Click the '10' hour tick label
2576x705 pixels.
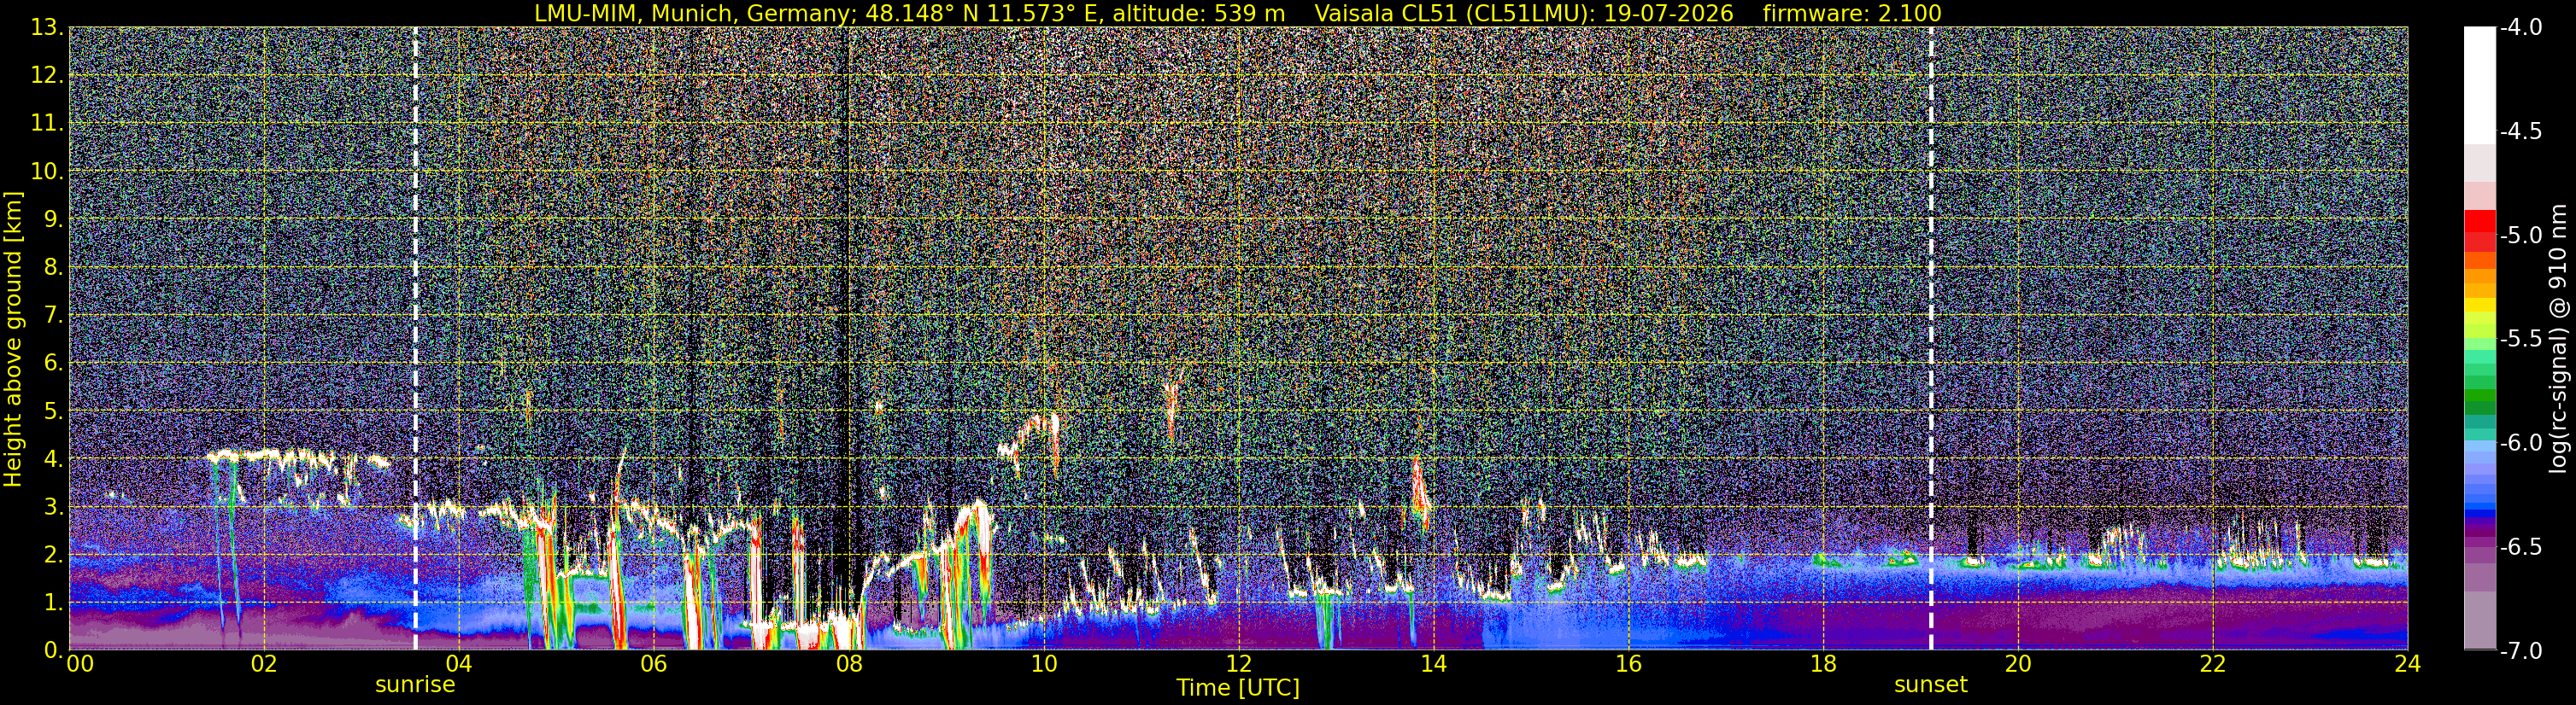(1043, 665)
